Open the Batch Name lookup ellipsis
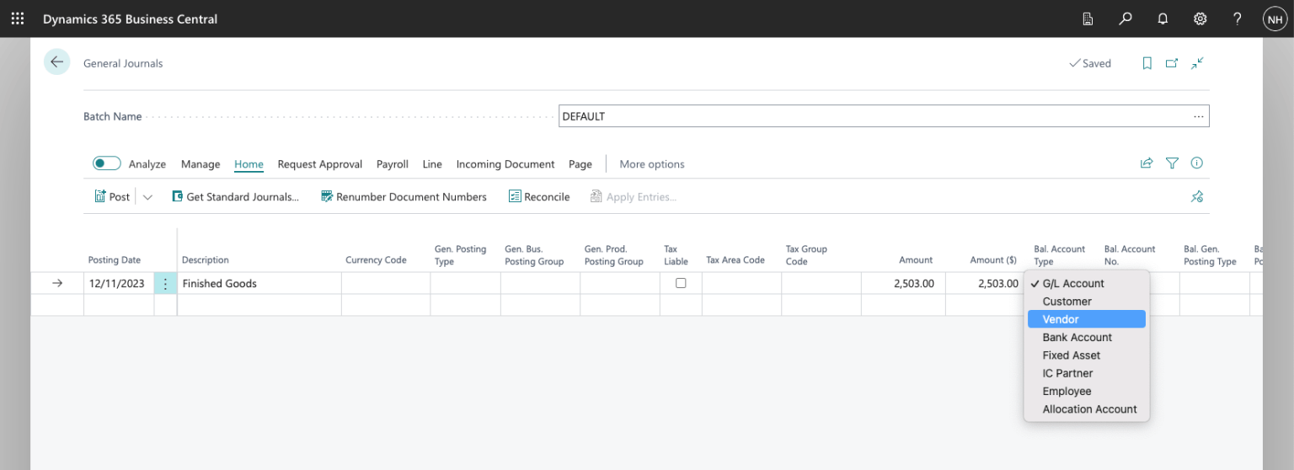Viewport: 1294px width, 470px height. click(1198, 116)
